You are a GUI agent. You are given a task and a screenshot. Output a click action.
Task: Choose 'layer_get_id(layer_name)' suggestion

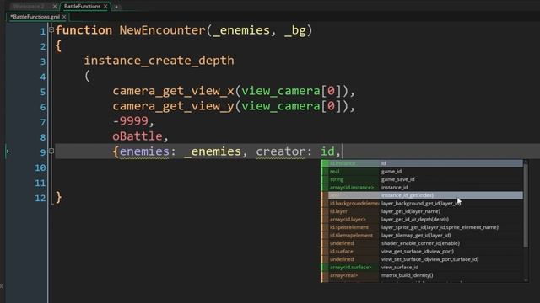[422, 211]
